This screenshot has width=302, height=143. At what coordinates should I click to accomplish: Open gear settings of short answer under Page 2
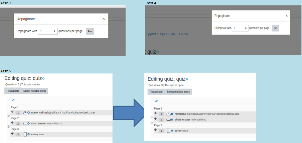[x=28, y=123]
